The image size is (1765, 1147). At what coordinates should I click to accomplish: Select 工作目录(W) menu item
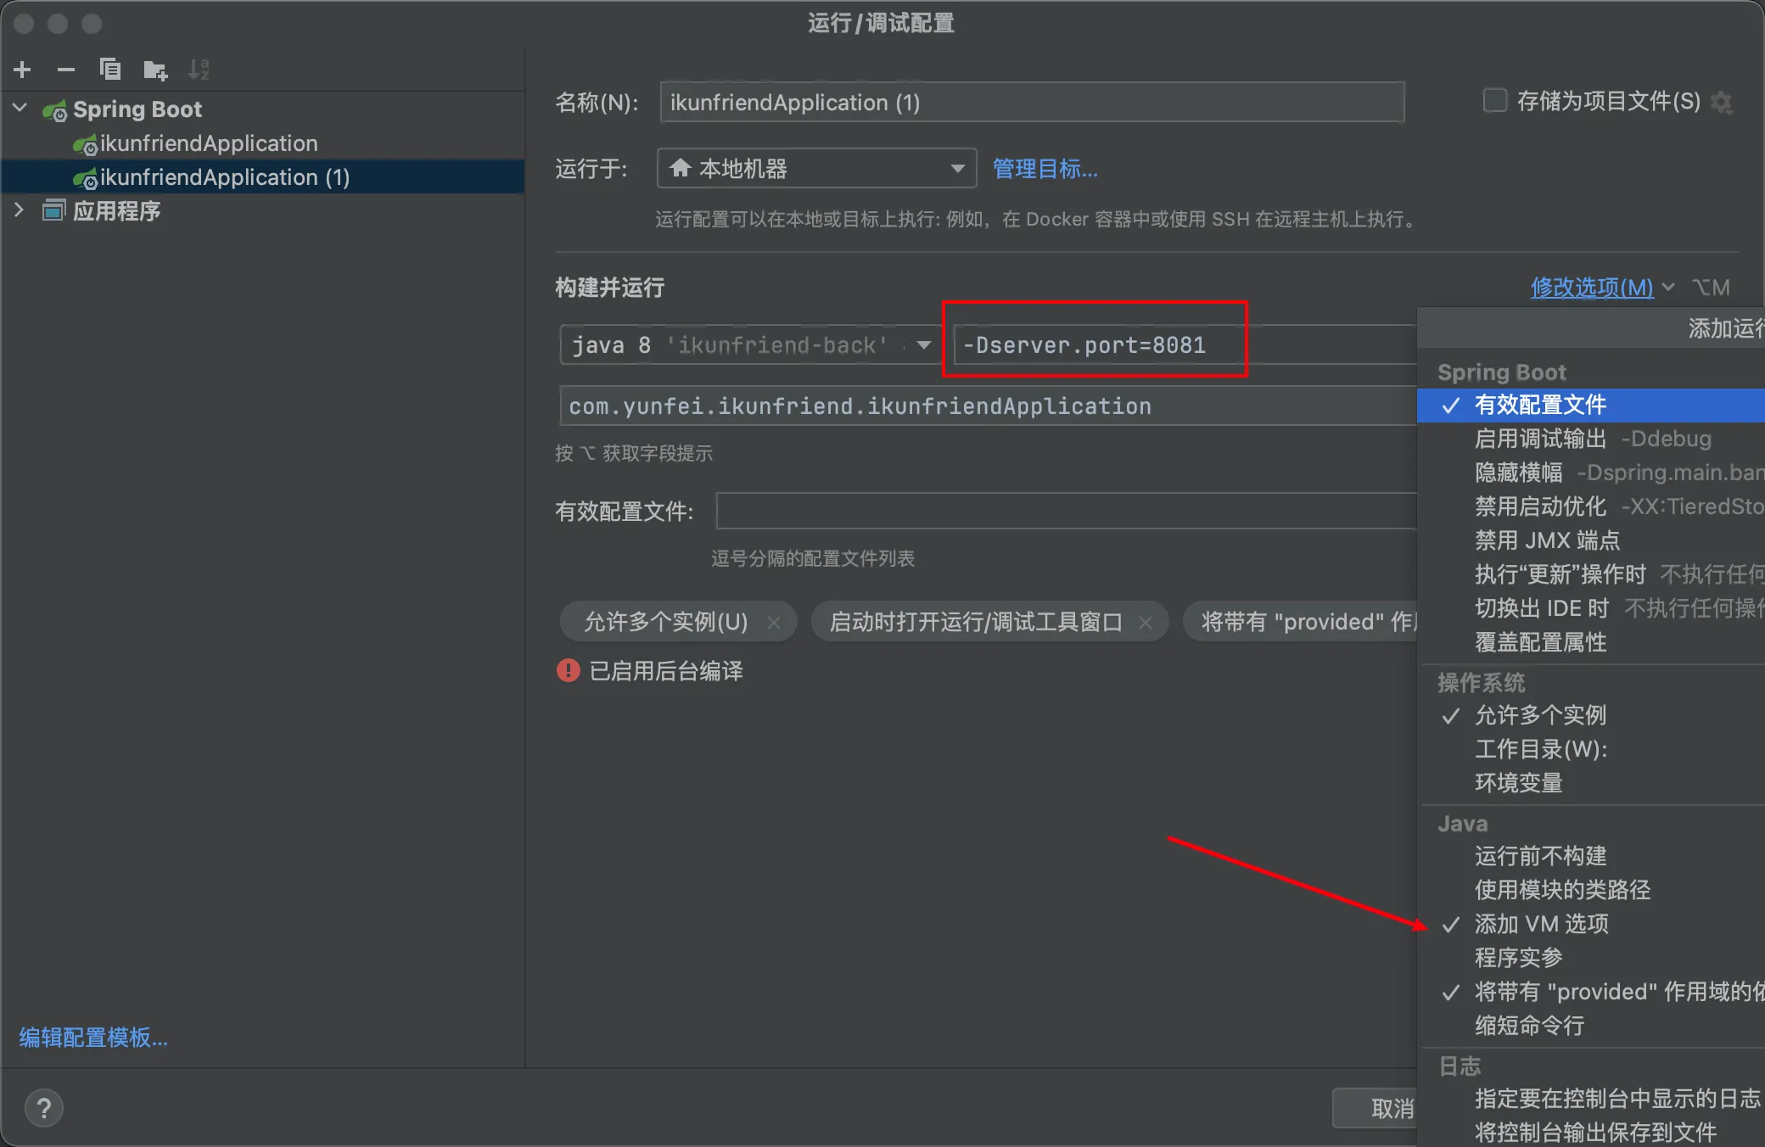click(x=1591, y=749)
